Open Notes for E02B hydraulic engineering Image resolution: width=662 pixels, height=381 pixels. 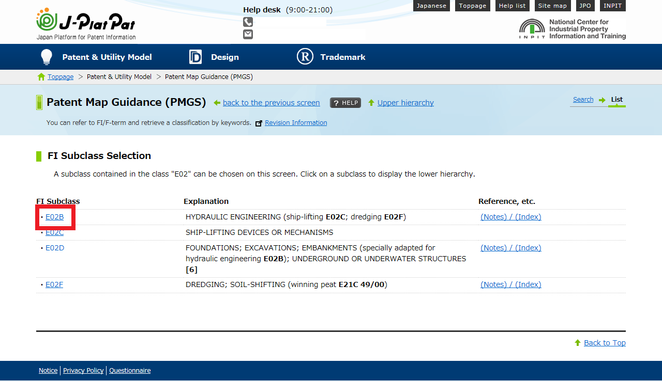[x=493, y=217]
